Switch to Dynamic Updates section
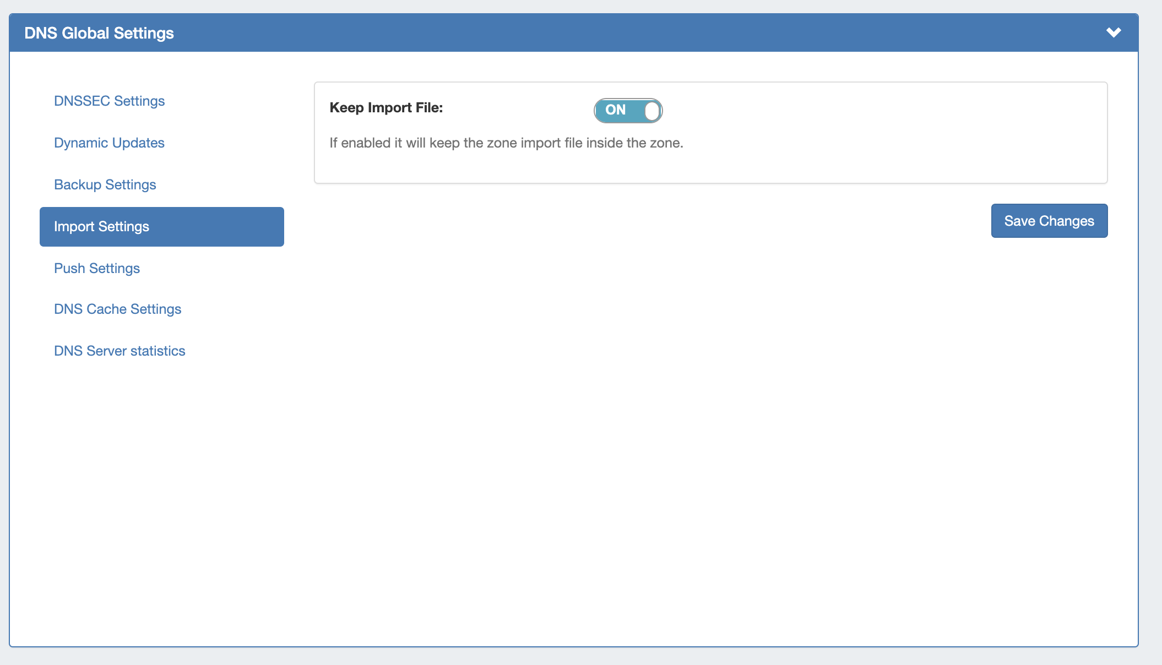 tap(109, 143)
